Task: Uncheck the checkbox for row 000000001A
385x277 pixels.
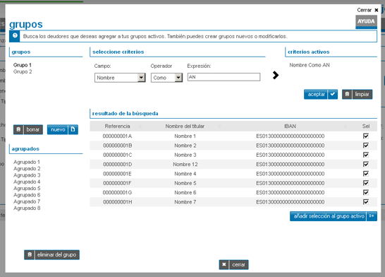Action: coord(366,136)
